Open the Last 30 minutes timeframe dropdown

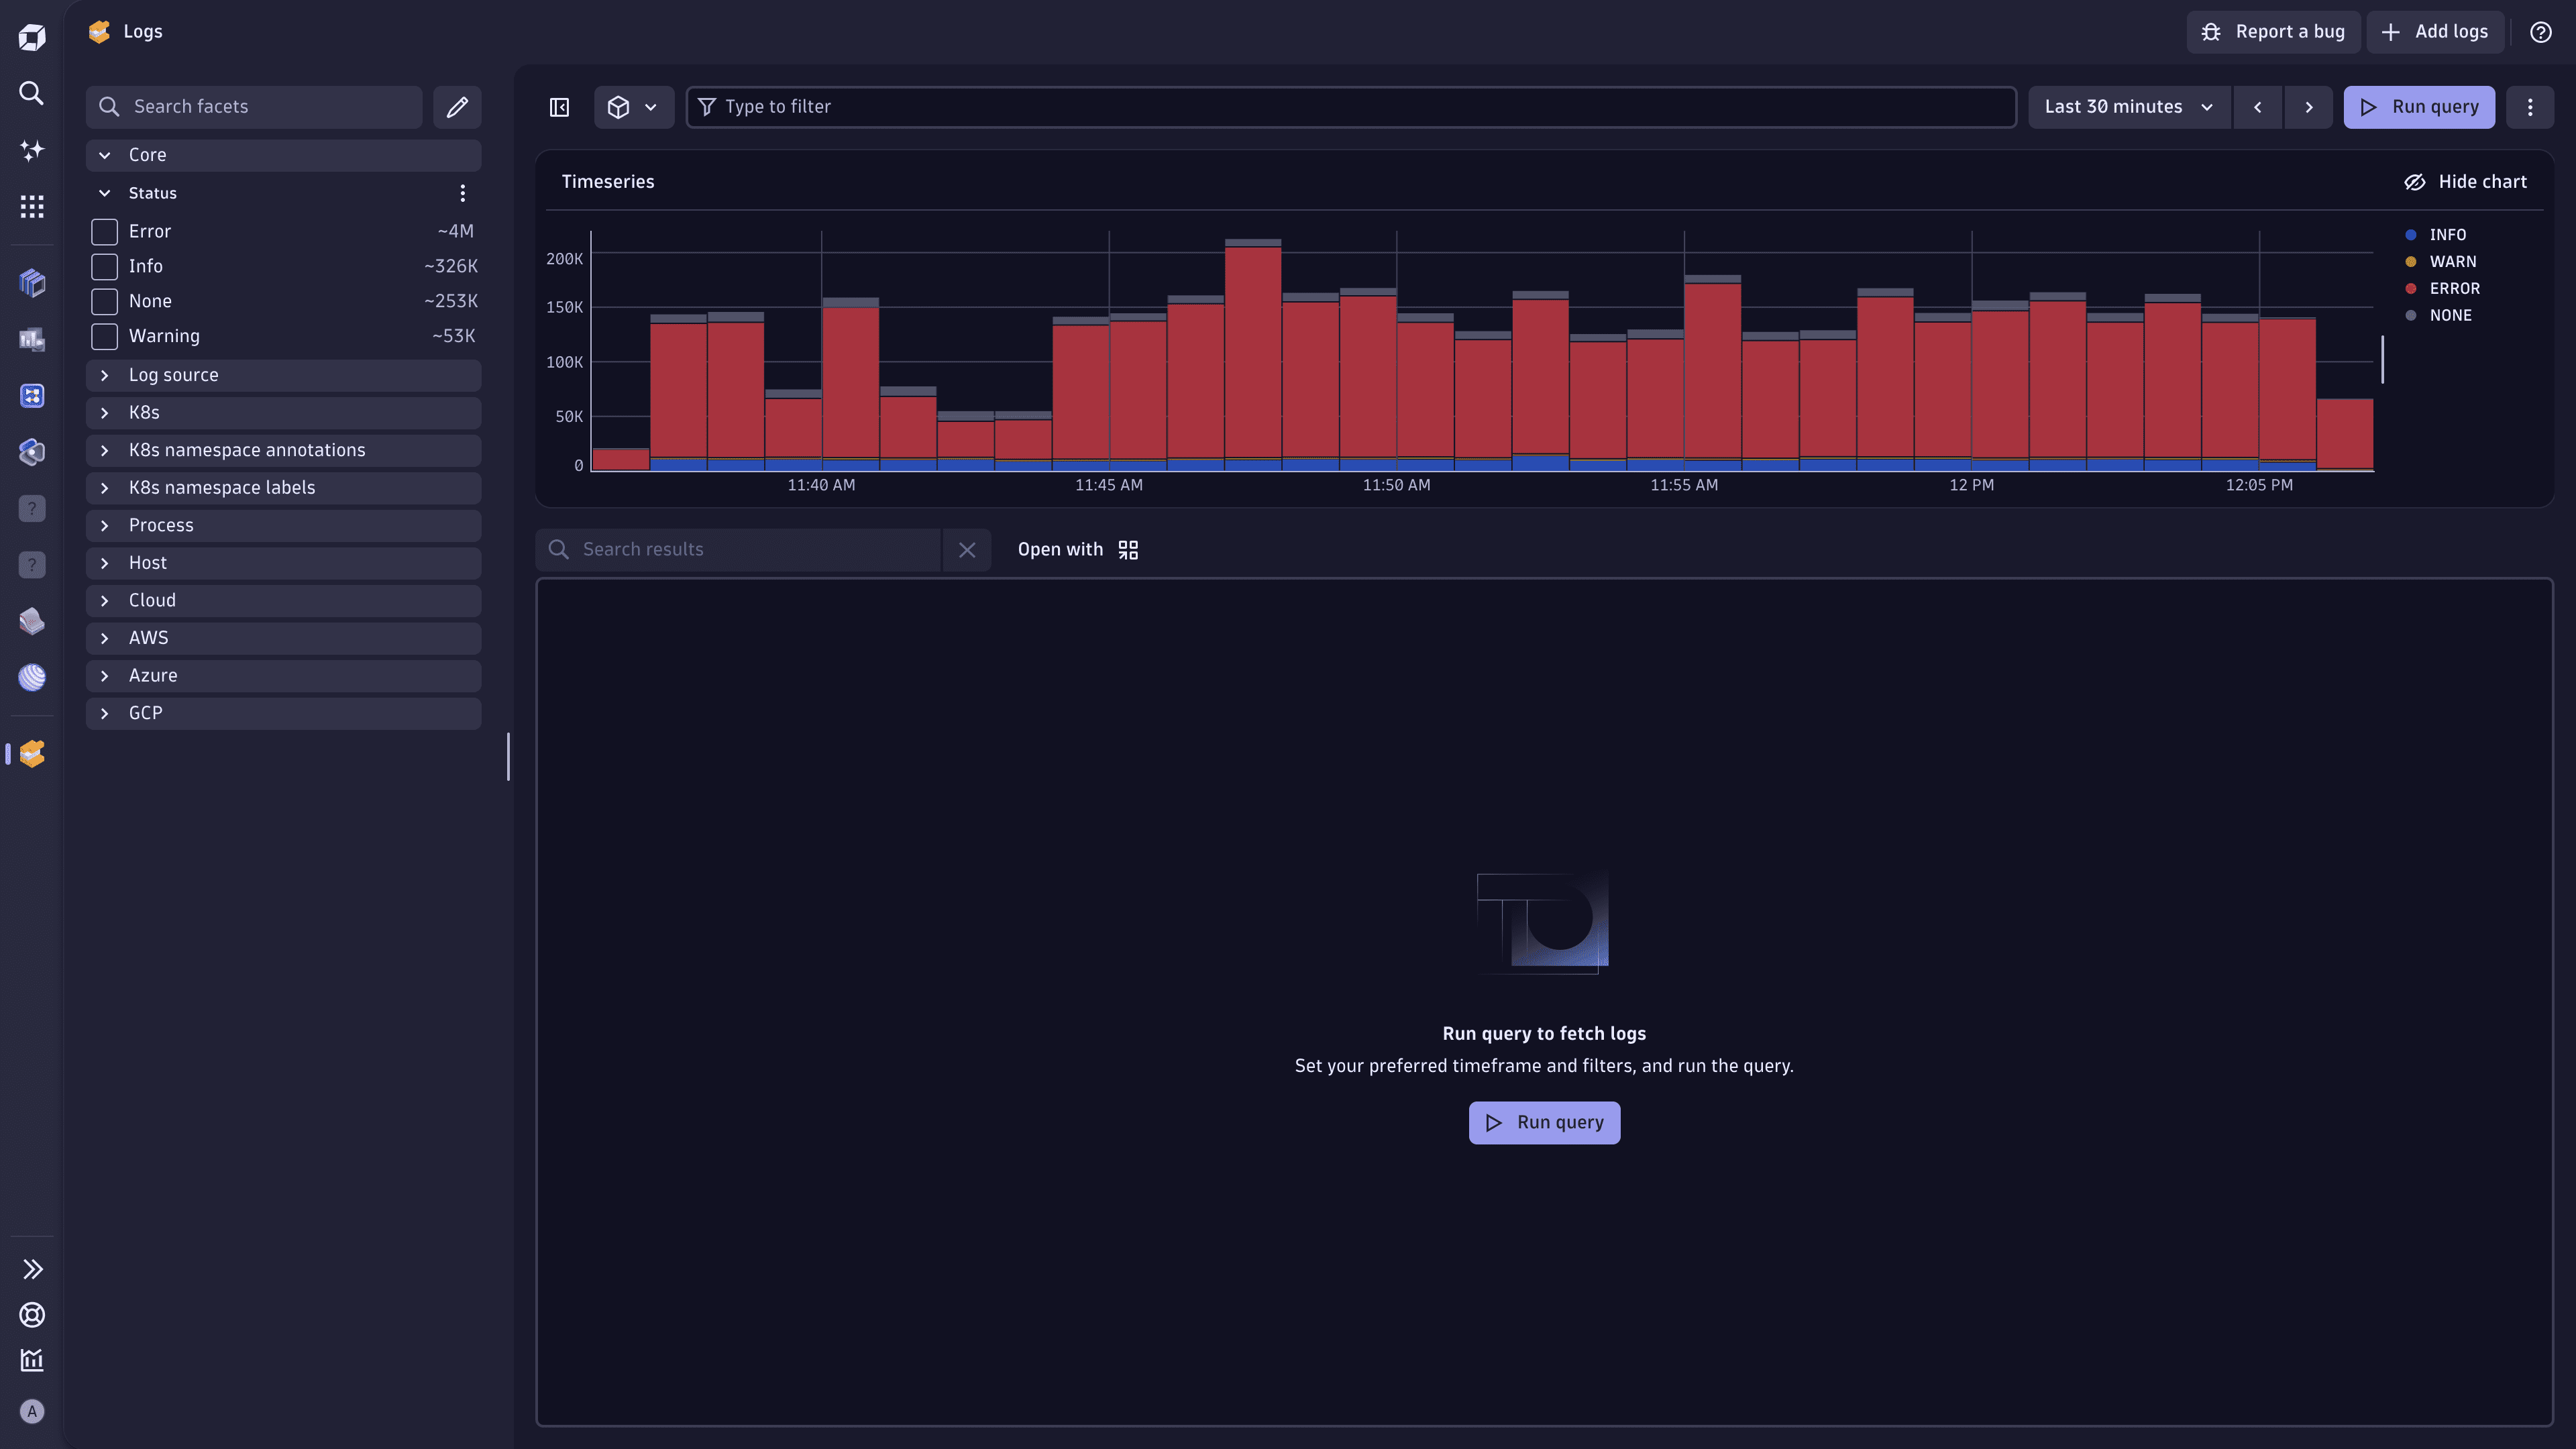pyautogui.click(x=2129, y=106)
